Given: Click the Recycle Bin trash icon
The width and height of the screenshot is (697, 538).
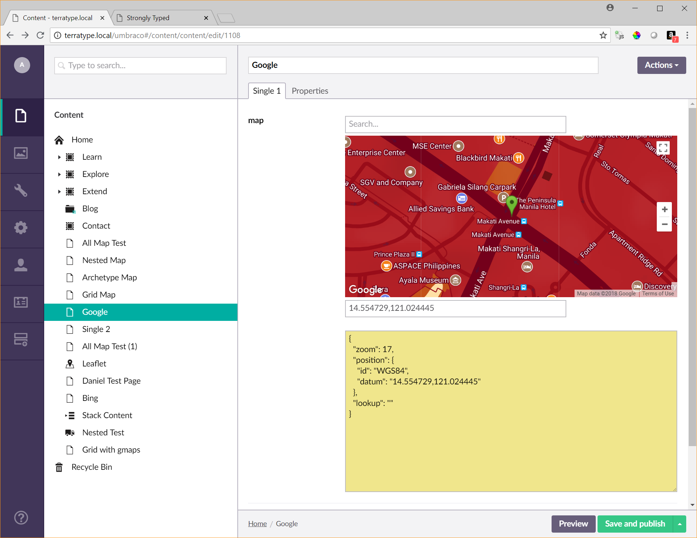Looking at the screenshot, I should tap(59, 467).
